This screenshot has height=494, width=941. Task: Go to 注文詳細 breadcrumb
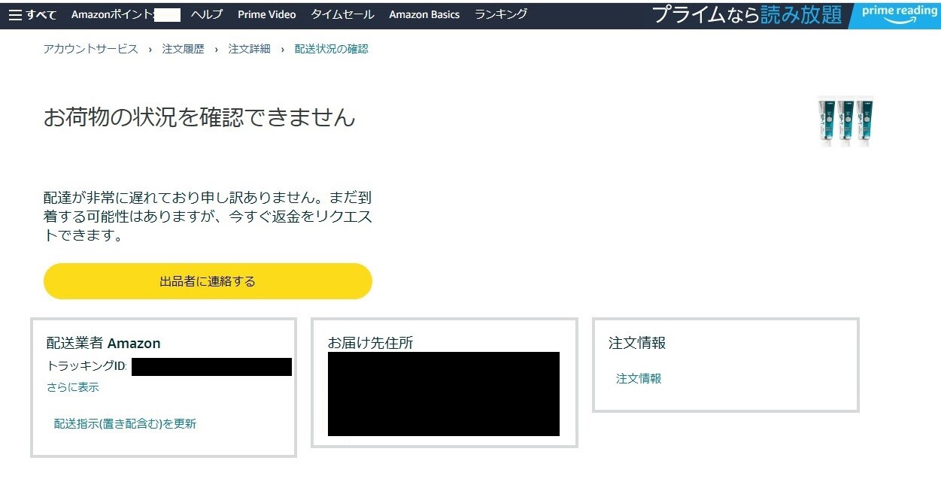250,49
